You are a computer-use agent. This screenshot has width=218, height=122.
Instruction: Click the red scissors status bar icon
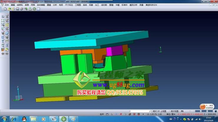[121, 114]
